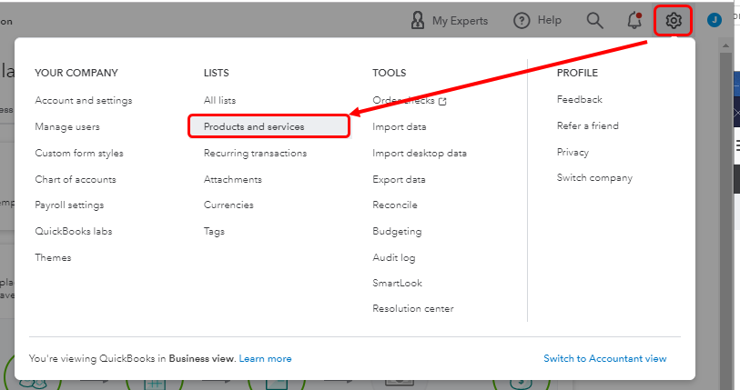Open Custom form styles
The height and width of the screenshot is (390, 740).
point(79,153)
